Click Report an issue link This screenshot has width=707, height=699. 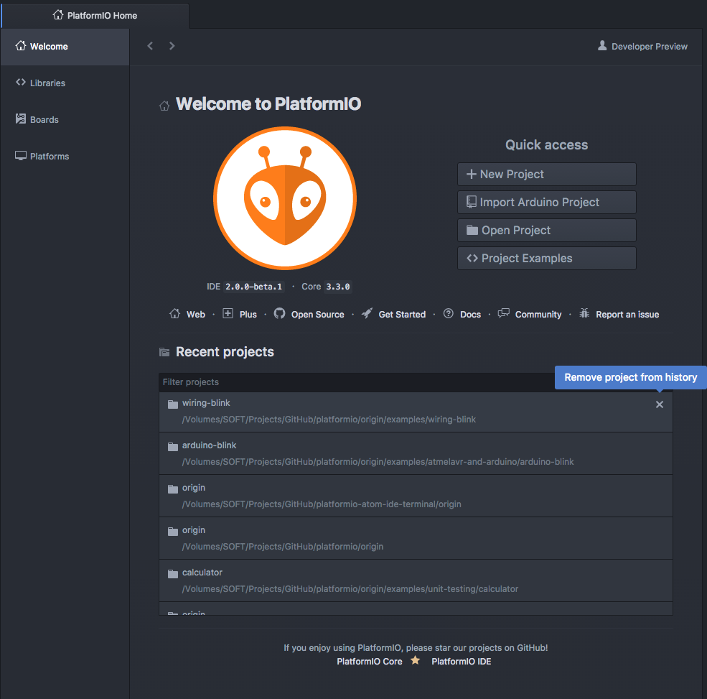[x=627, y=315]
